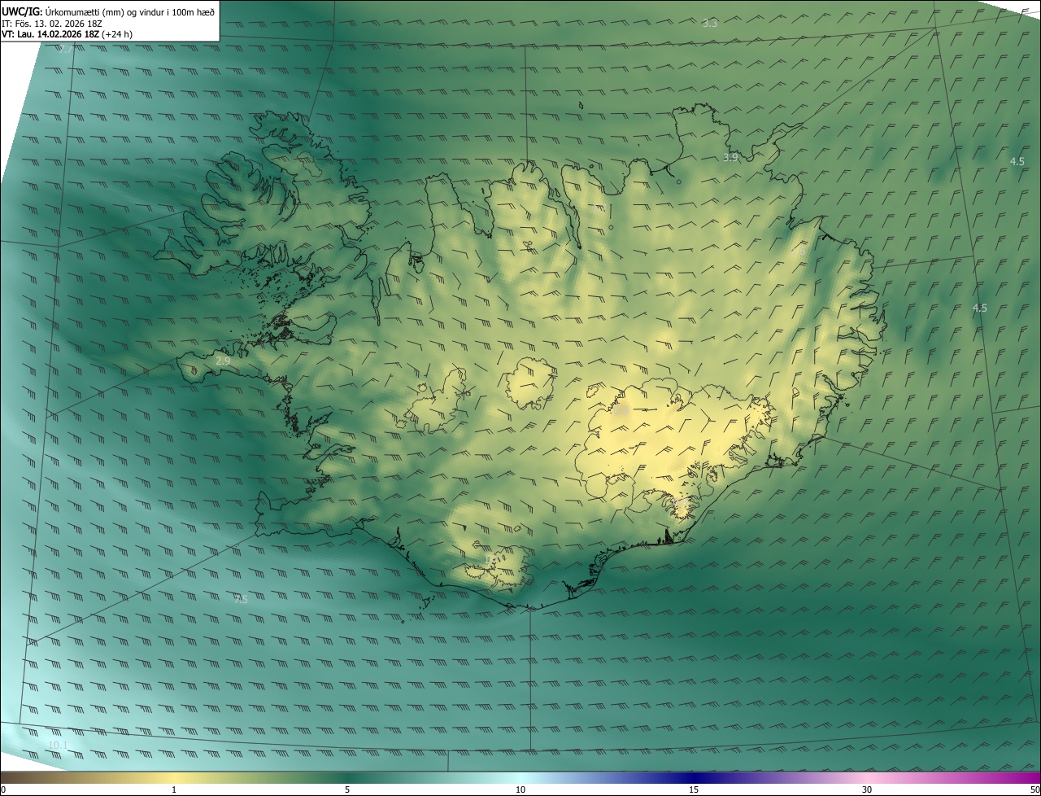The width and height of the screenshot is (1041, 796).
Task: Click the '10' tick label on the color scale
Action: [x=520, y=789]
